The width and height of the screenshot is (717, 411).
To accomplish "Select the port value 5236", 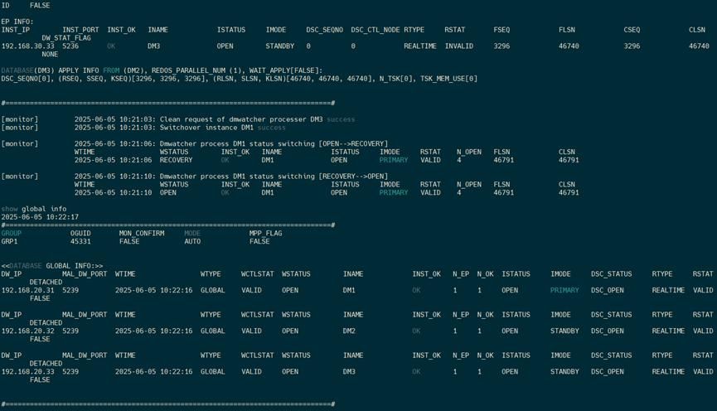I will coord(70,46).
